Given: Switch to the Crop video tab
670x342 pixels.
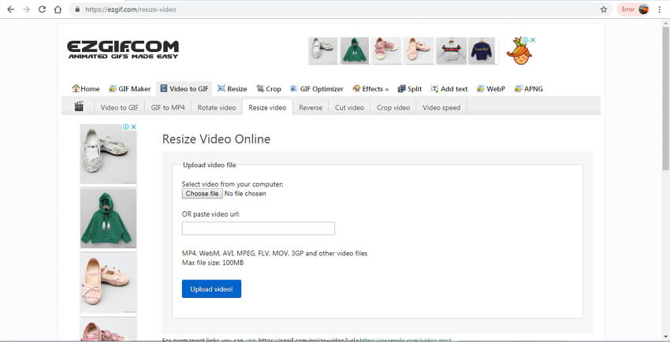Looking at the screenshot, I should [393, 108].
